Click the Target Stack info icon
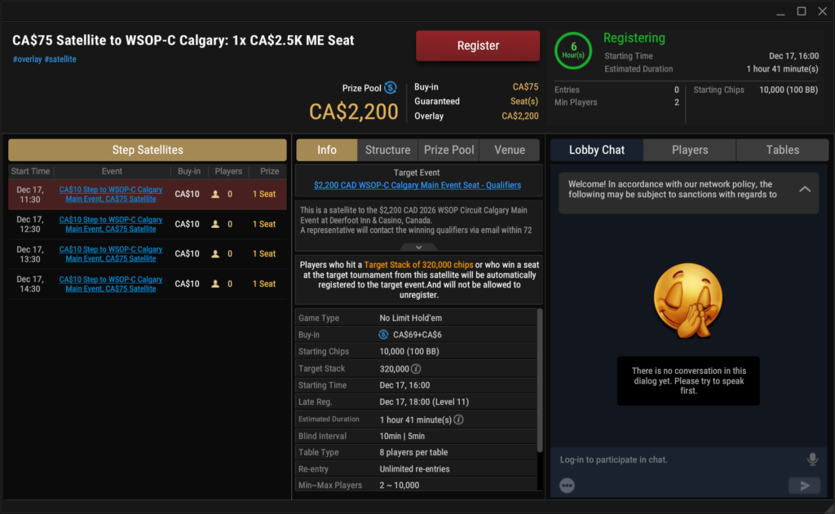This screenshot has width=835, height=514. click(416, 369)
